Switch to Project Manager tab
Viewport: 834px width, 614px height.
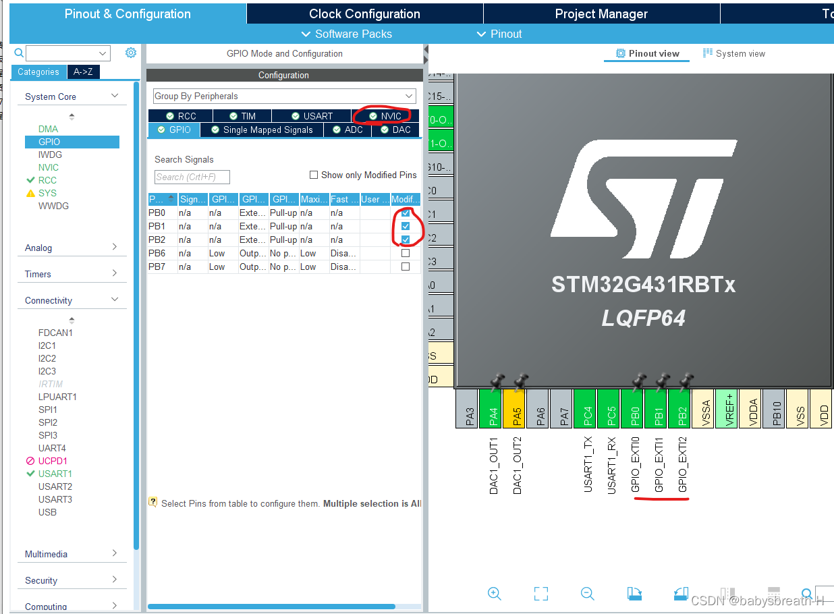(601, 13)
